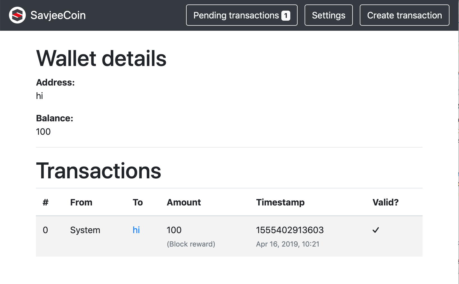Click the timestamp 1555402913603
The width and height of the screenshot is (459, 284).
click(290, 230)
